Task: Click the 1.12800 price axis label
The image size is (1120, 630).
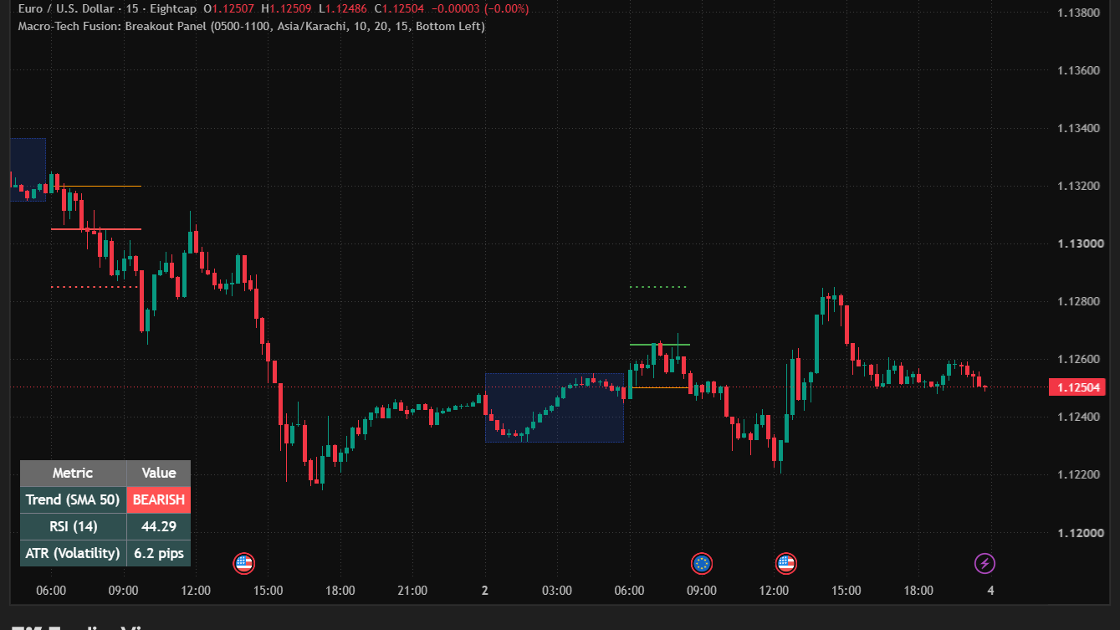Action: tap(1081, 301)
